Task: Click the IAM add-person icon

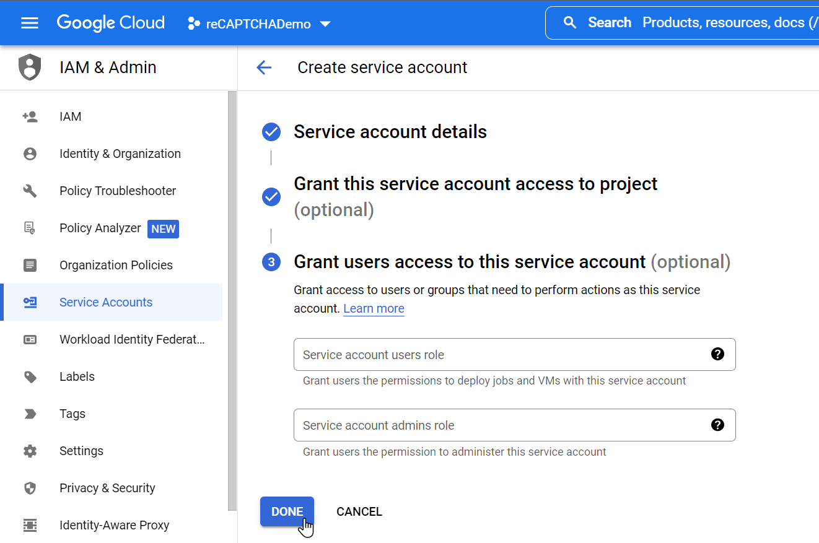Action: pyautogui.click(x=30, y=116)
